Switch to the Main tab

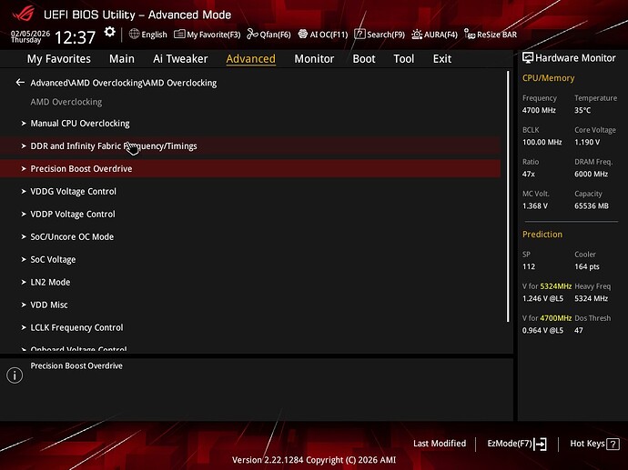[122, 59]
